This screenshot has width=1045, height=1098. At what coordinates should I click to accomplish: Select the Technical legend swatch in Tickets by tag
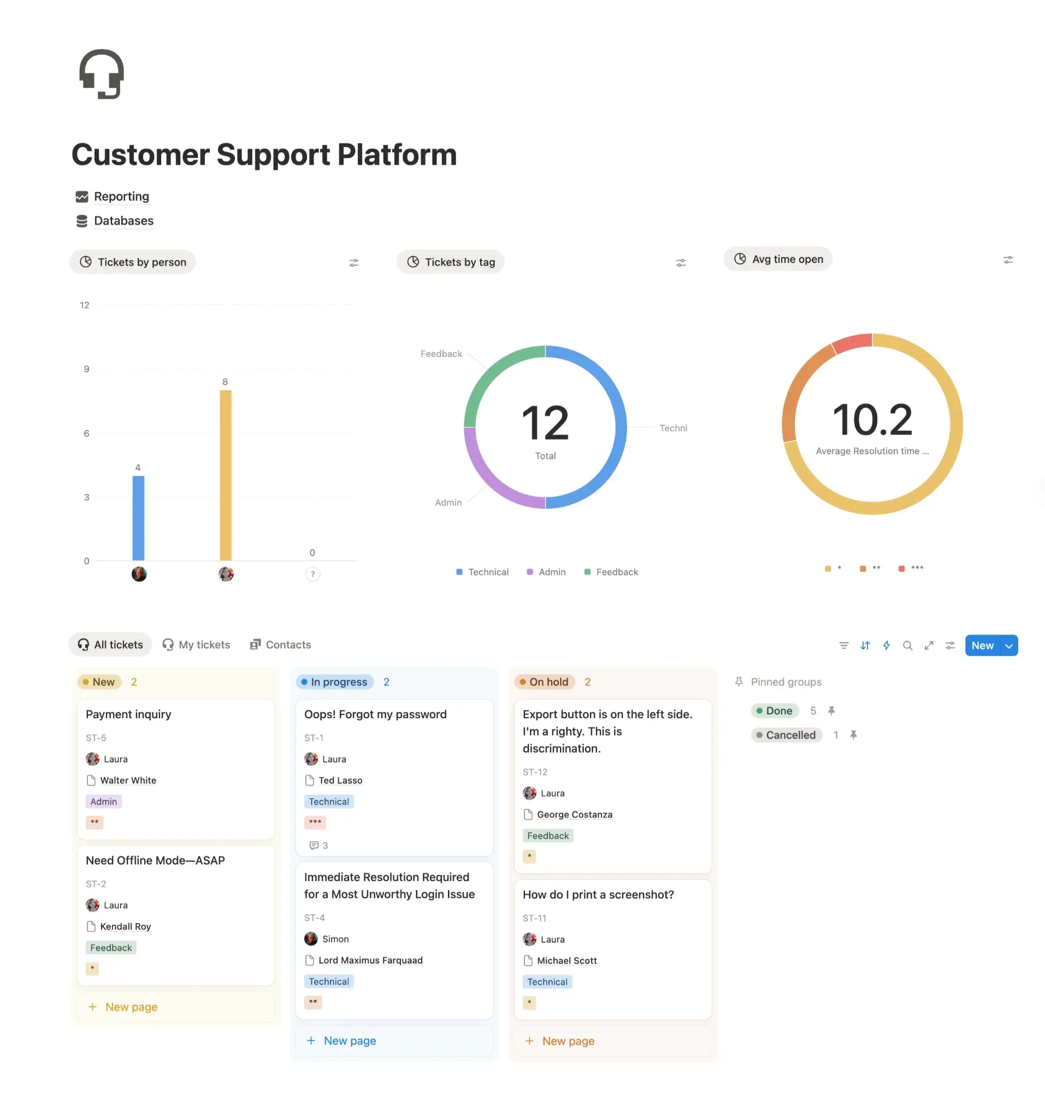tap(459, 572)
